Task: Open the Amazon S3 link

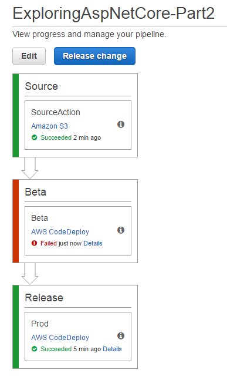Action: pos(49,126)
